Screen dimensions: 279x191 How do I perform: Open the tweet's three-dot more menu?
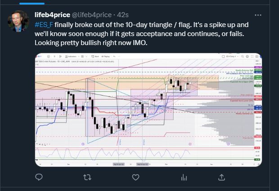pyautogui.click(x=258, y=15)
